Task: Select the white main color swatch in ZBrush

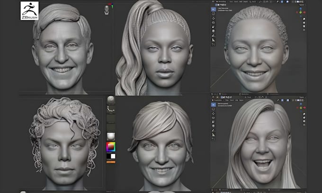Action: click(x=113, y=156)
